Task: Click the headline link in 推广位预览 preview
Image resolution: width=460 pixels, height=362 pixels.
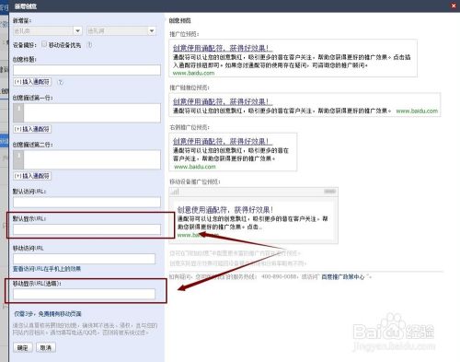Action: click(223, 48)
